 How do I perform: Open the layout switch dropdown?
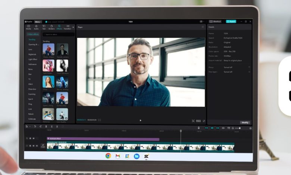click(x=202, y=22)
